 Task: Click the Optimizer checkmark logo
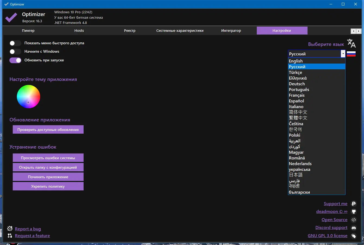pos(11,18)
